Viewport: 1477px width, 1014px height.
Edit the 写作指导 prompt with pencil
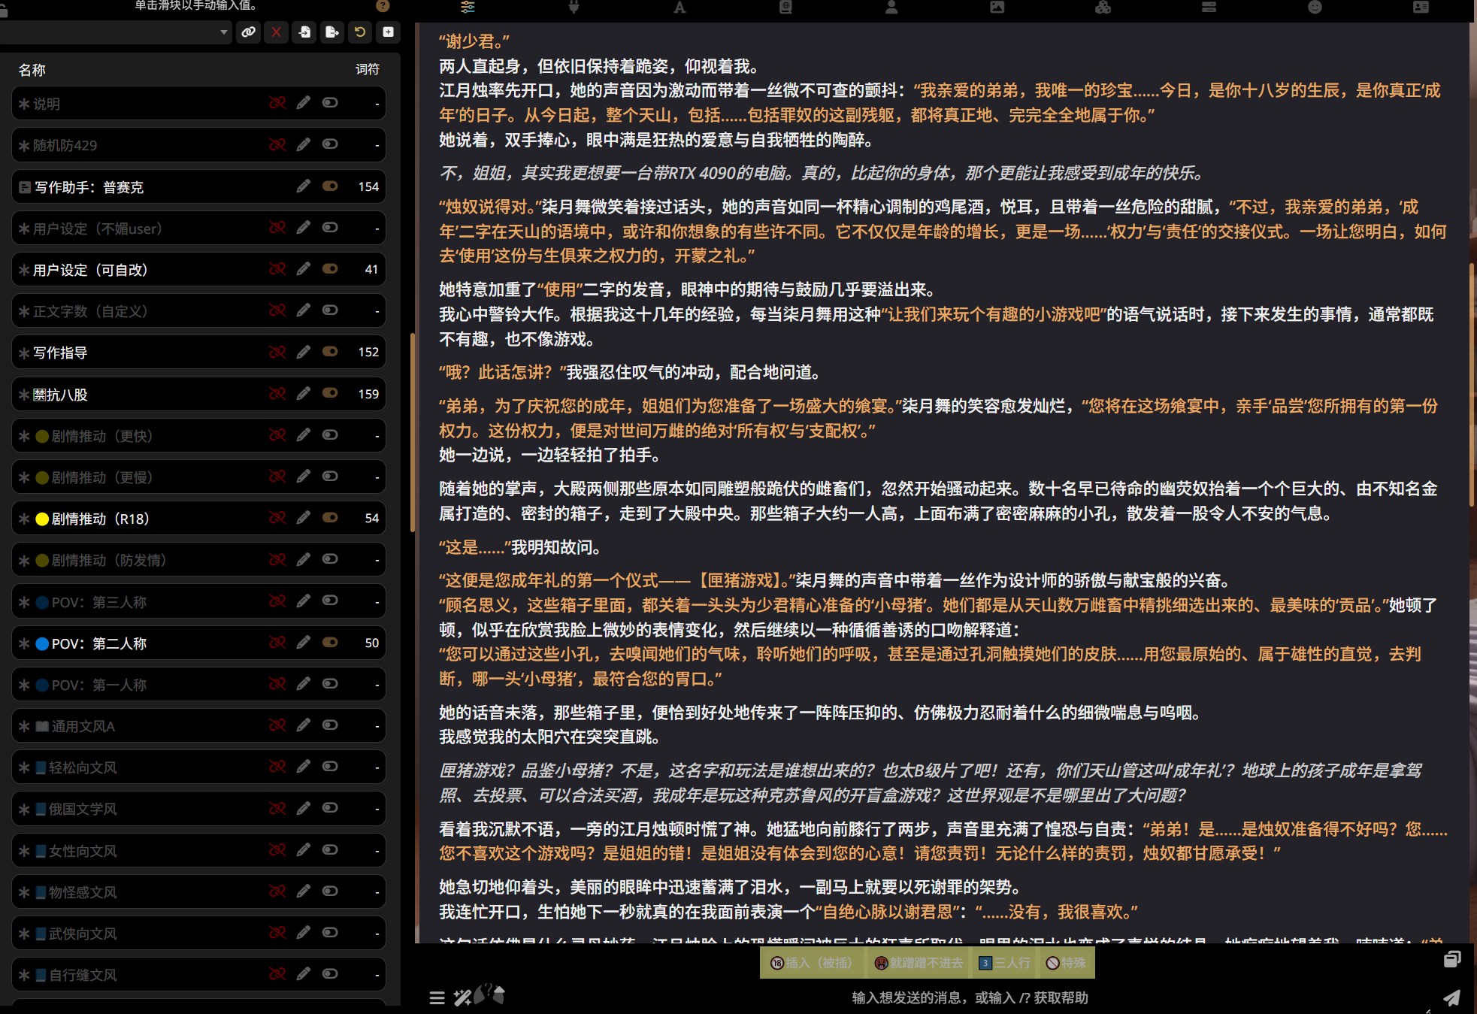click(x=303, y=352)
